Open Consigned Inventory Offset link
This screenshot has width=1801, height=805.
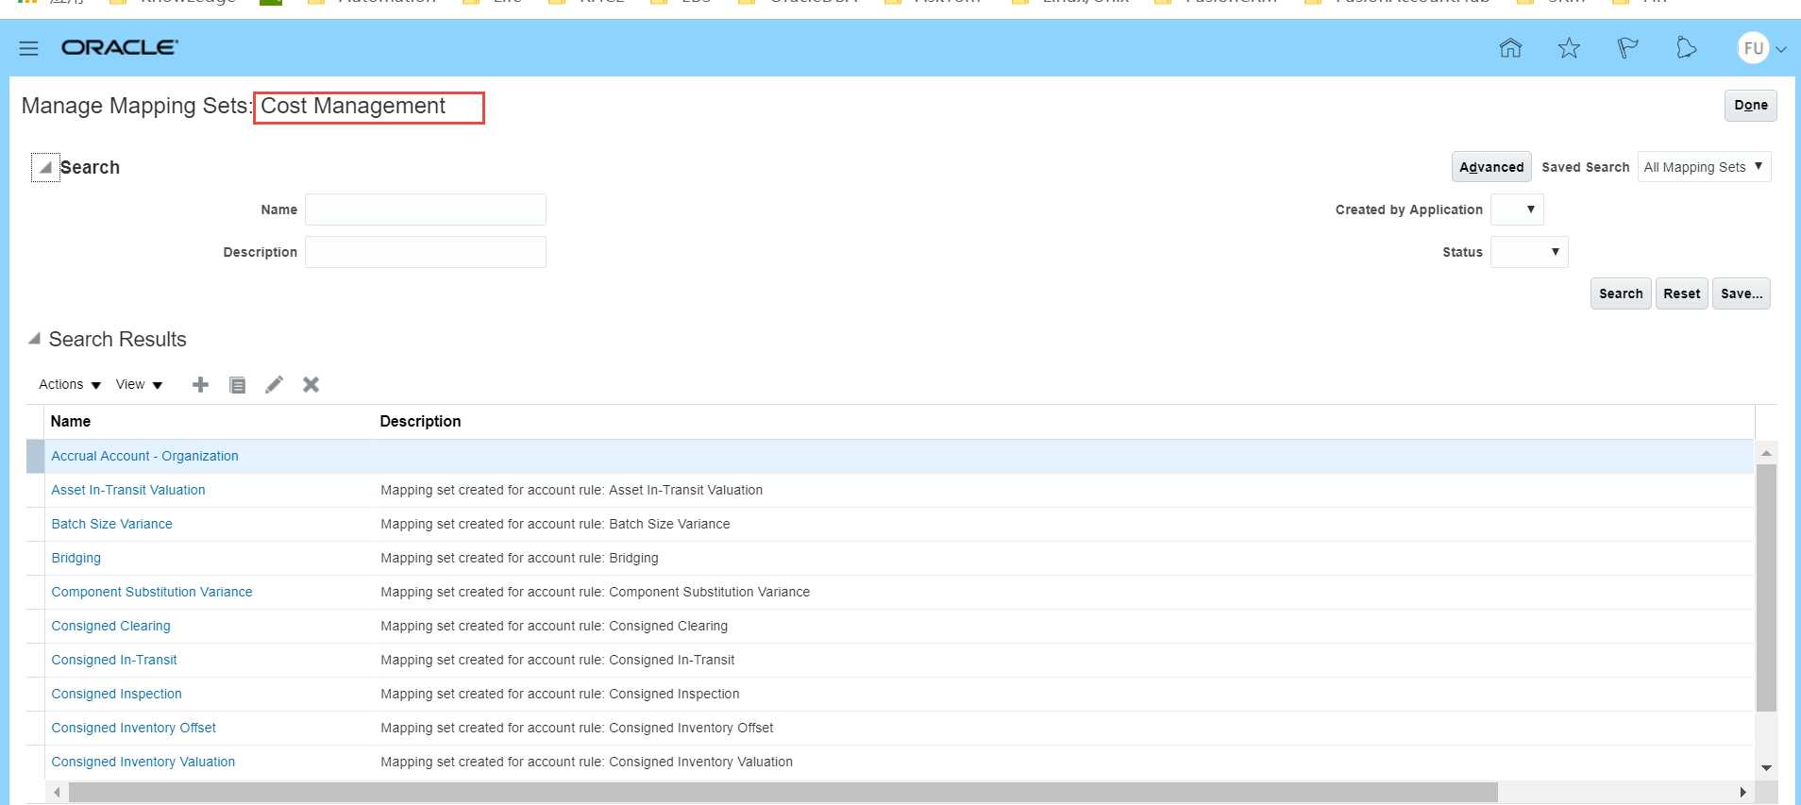click(133, 728)
